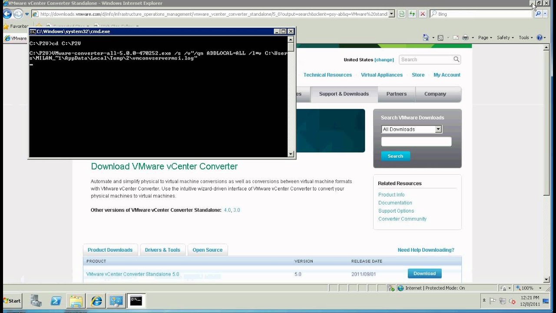Click the Start button
This screenshot has width=556, height=313.
[x=12, y=300]
